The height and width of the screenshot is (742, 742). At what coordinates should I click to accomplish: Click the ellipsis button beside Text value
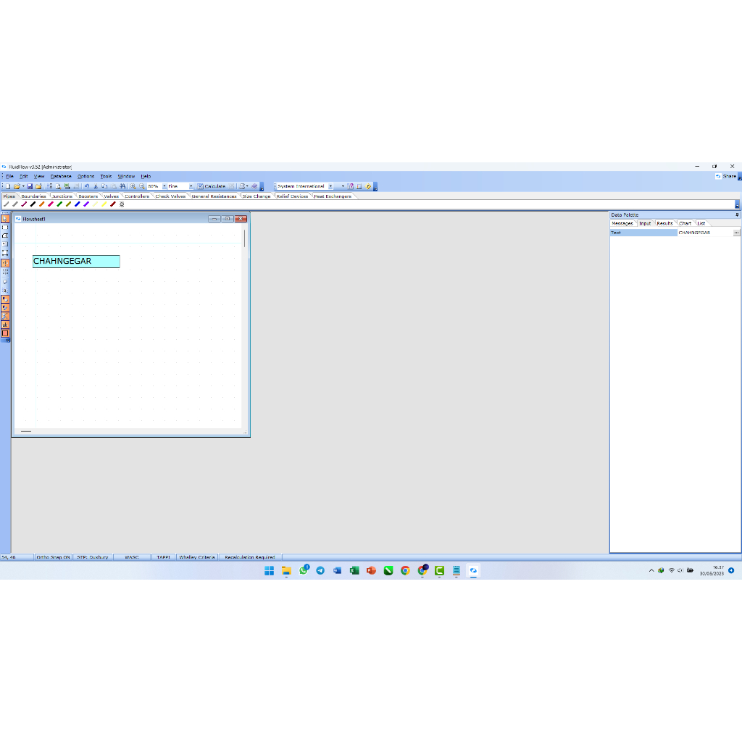tap(736, 233)
